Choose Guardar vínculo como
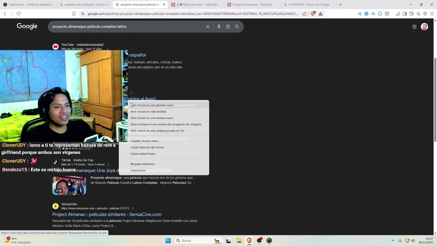437x246 pixels. pos(164,141)
